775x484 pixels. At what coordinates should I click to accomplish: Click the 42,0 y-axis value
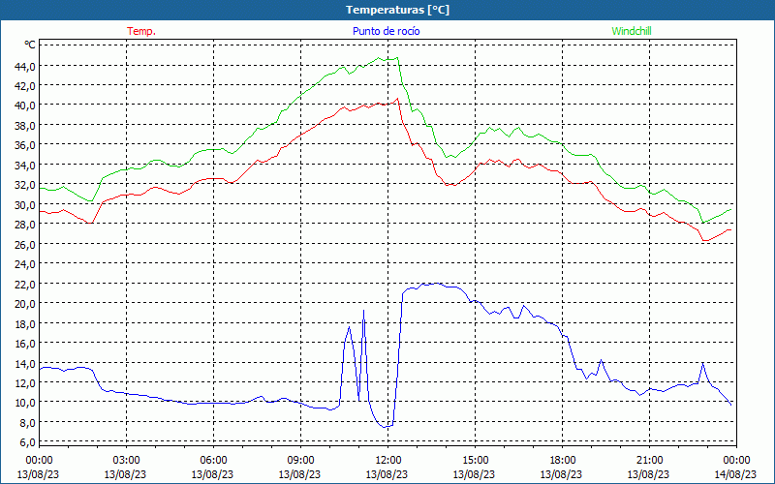[25, 86]
